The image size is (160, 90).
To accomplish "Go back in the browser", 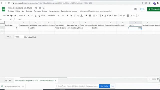I will pos(2,3).
